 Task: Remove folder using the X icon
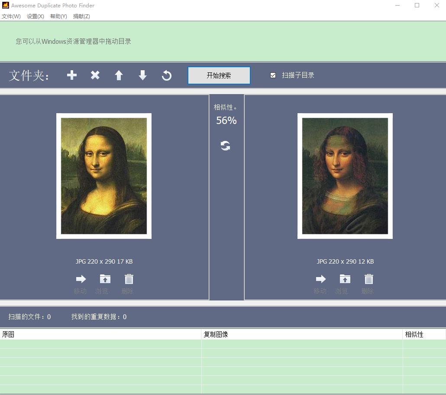[95, 75]
